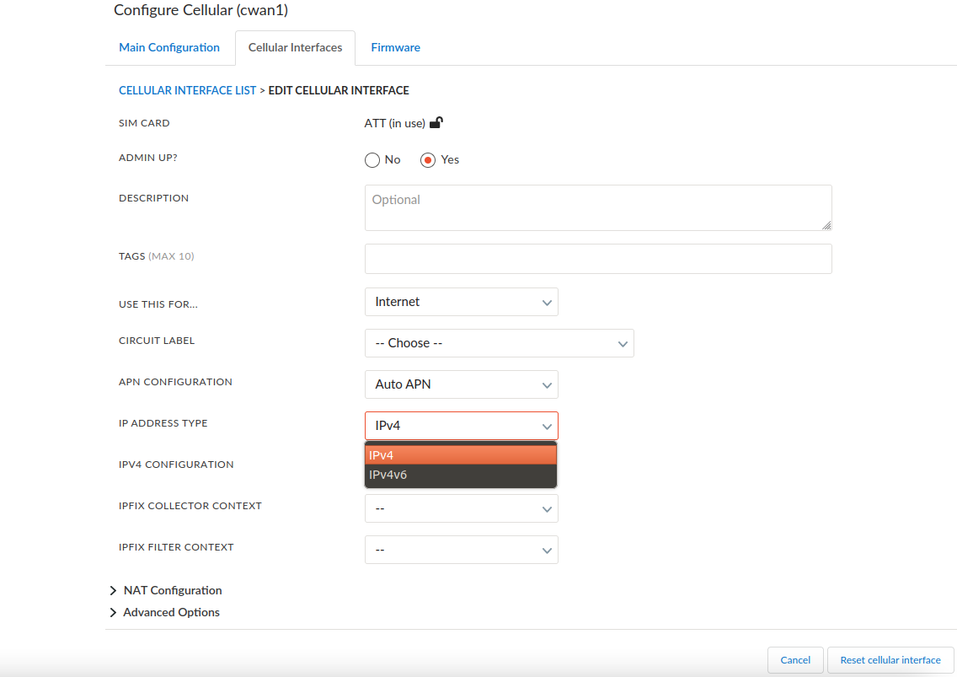Click the Cancel button
The height and width of the screenshot is (677, 957).
click(x=794, y=659)
